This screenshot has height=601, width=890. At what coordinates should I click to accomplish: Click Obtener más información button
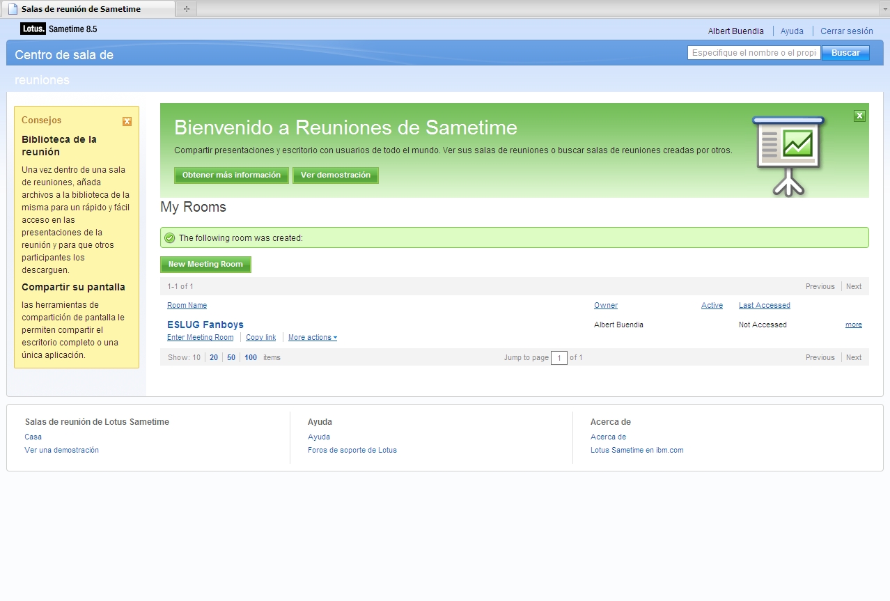[231, 175]
